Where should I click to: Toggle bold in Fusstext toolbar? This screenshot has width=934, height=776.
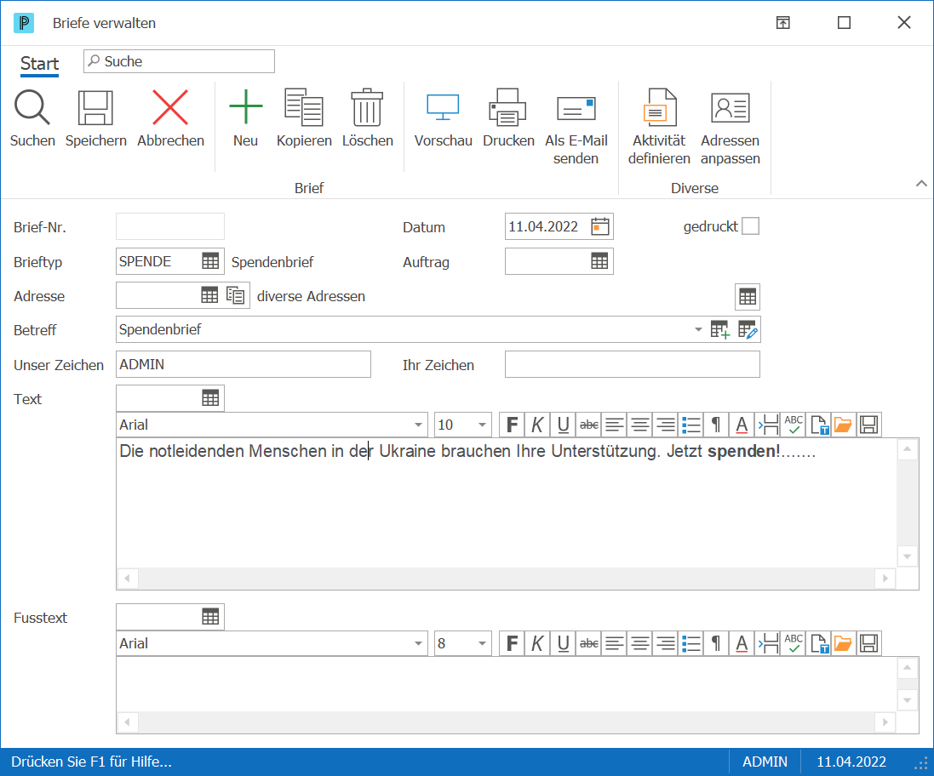[512, 643]
